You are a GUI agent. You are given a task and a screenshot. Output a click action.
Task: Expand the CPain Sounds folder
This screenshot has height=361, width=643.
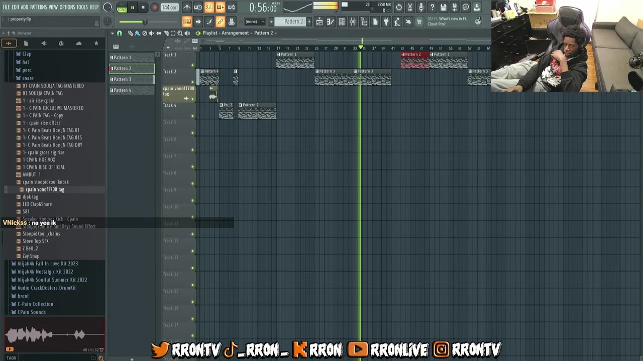click(32, 312)
